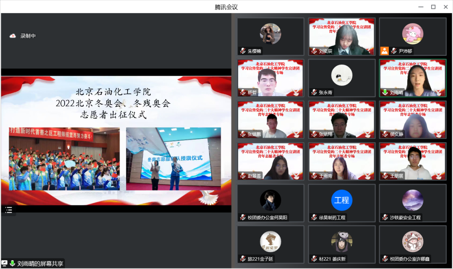Click 沙轶豪安全工程's purple avatar
The image size is (453, 269).
click(412, 200)
